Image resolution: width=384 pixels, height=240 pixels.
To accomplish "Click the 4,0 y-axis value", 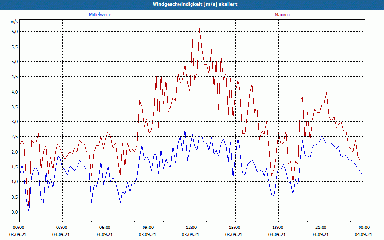I will coord(15,92).
